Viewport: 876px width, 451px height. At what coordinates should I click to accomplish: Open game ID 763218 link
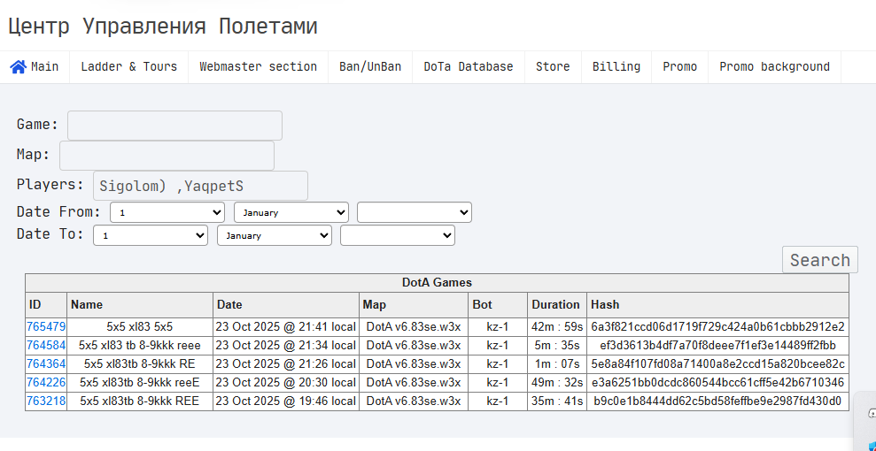[46, 401]
